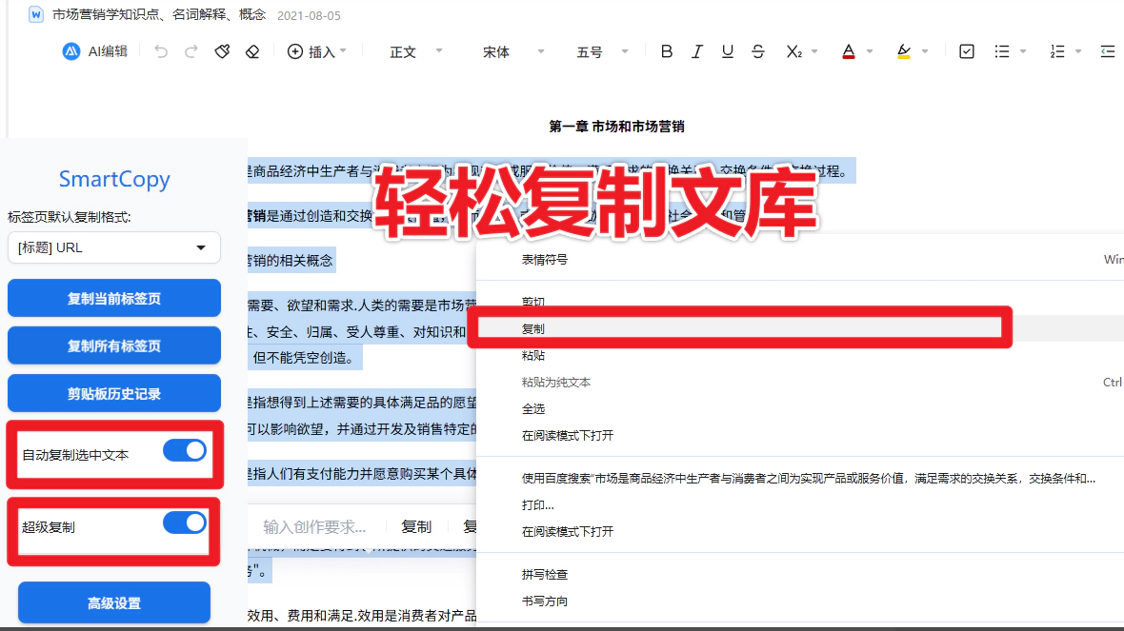The width and height of the screenshot is (1124, 631).
Task: Expand the 正文 paragraph style dropdown
Action: point(416,51)
